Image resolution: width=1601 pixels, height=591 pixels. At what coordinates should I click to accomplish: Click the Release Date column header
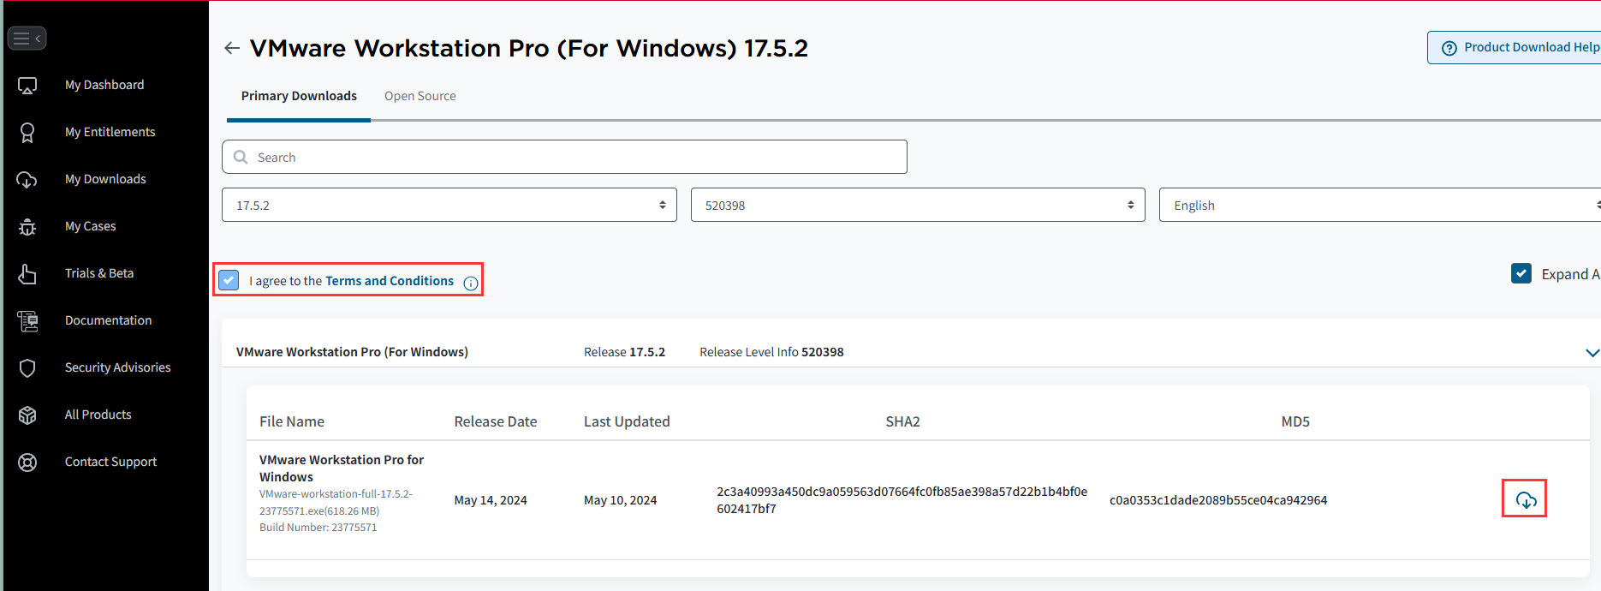pyautogui.click(x=496, y=421)
